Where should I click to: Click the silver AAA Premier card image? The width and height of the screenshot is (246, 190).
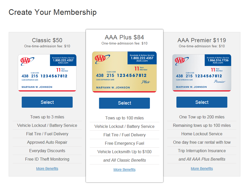tap(202, 73)
